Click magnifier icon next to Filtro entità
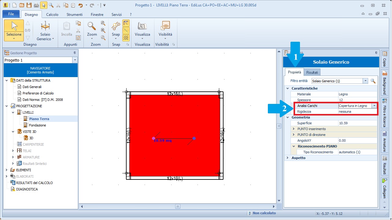392x220 pixels. (373, 81)
